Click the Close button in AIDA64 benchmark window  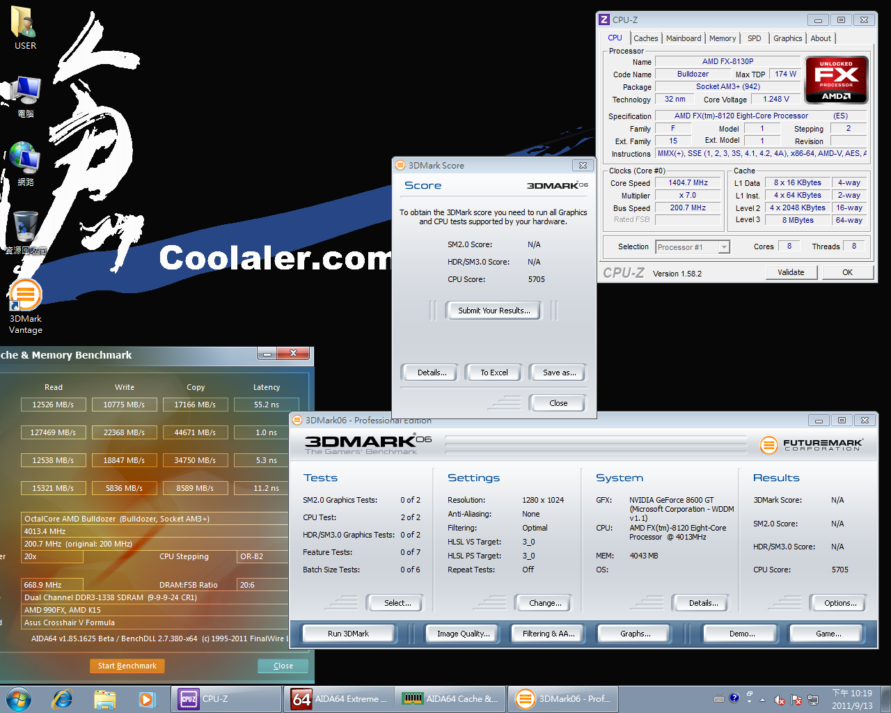pyautogui.click(x=283, y=666)
